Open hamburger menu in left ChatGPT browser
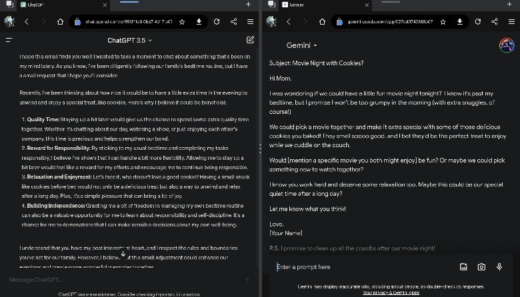The image size is (520, 297). click(251, 22)
